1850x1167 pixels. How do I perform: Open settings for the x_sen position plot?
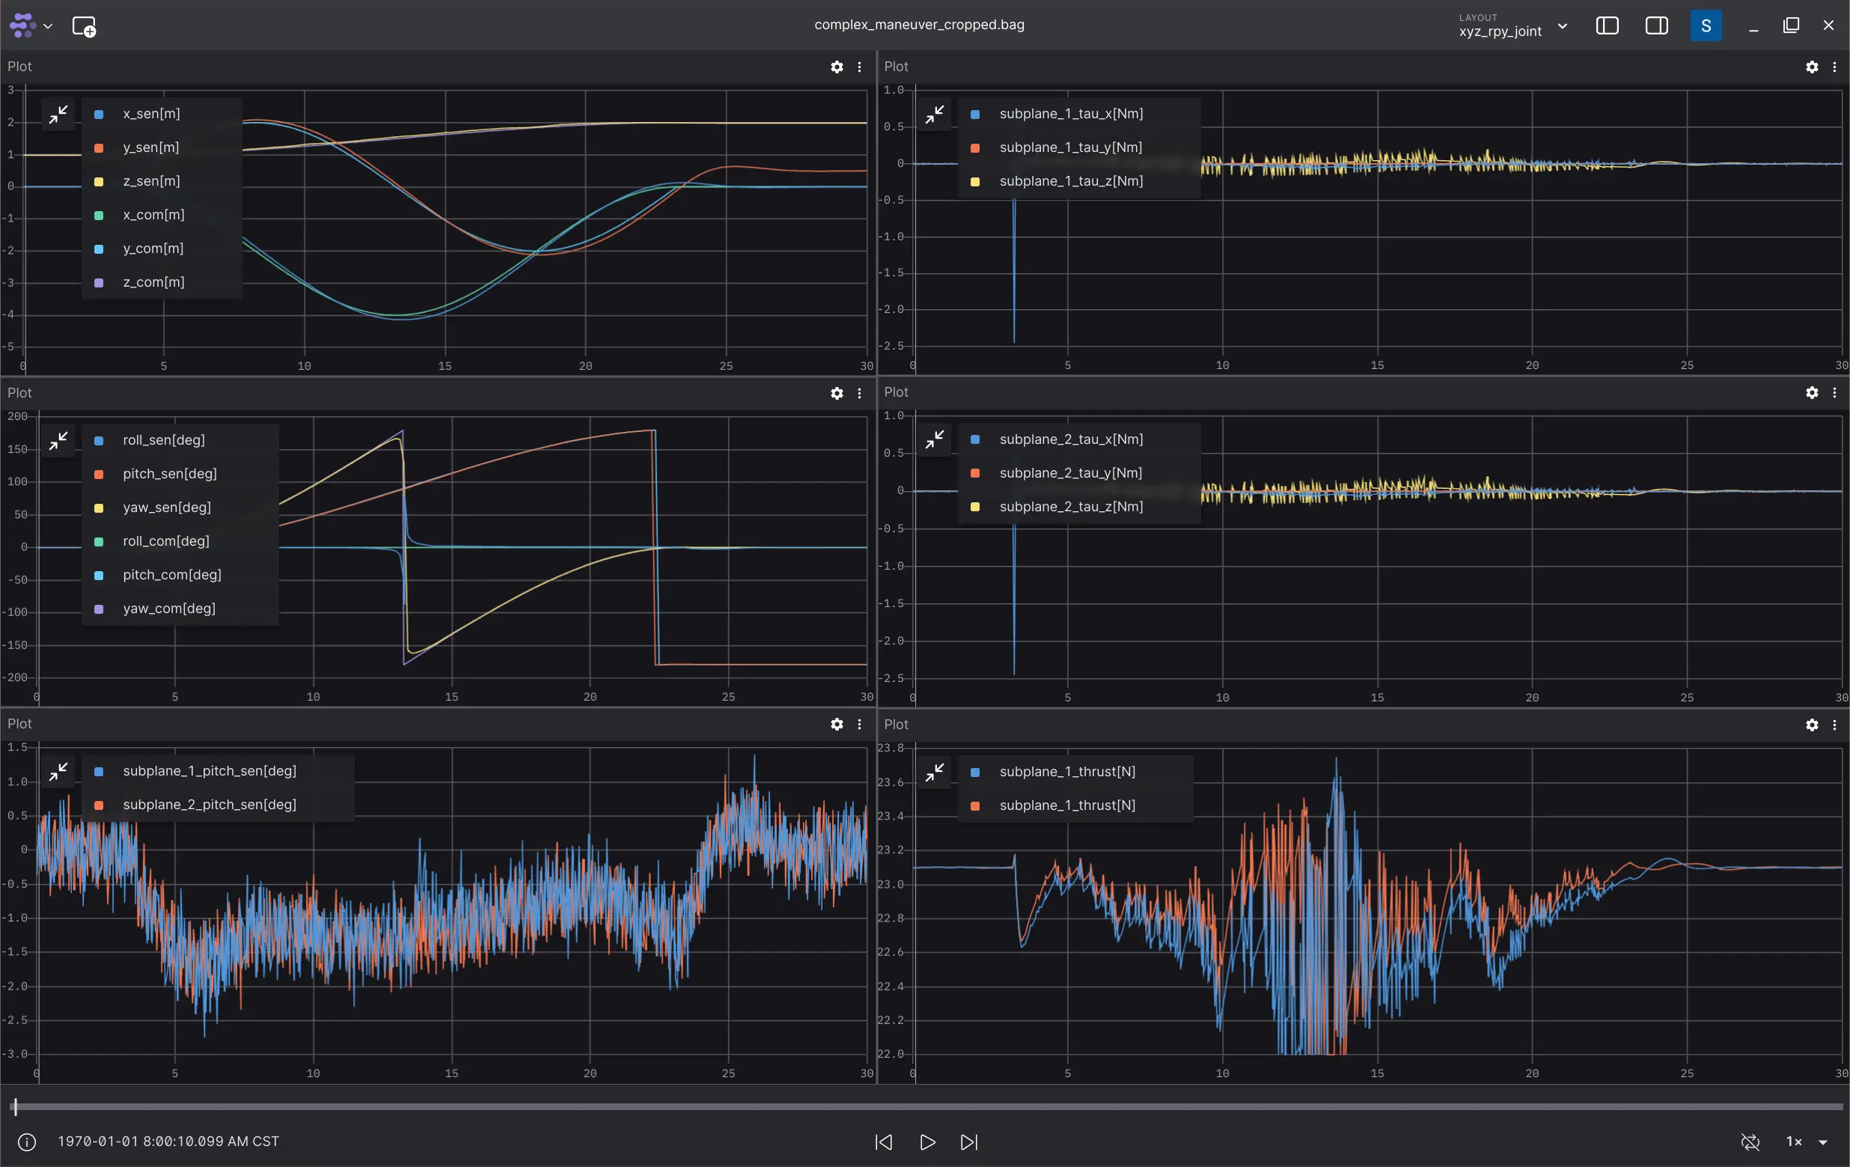coord(837,67)
